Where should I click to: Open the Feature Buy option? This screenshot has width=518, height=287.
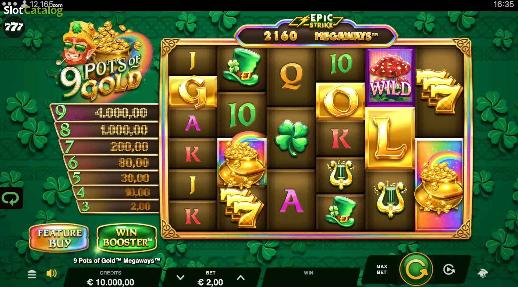click(x=59, y=238)
